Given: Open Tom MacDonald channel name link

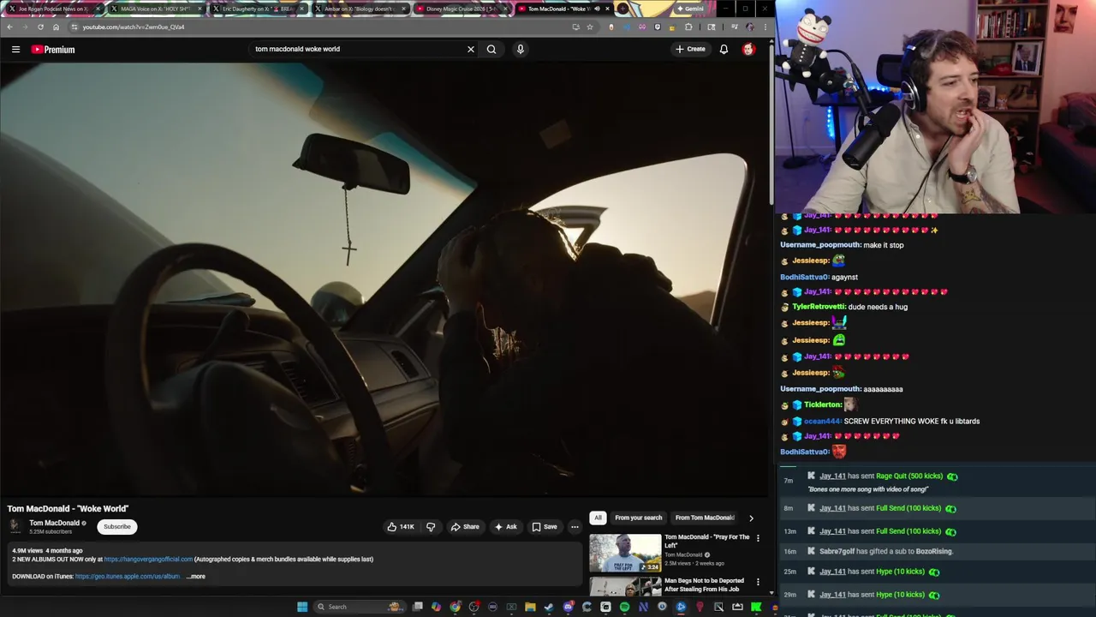Looking at the screenshot, I should point(54,523).
